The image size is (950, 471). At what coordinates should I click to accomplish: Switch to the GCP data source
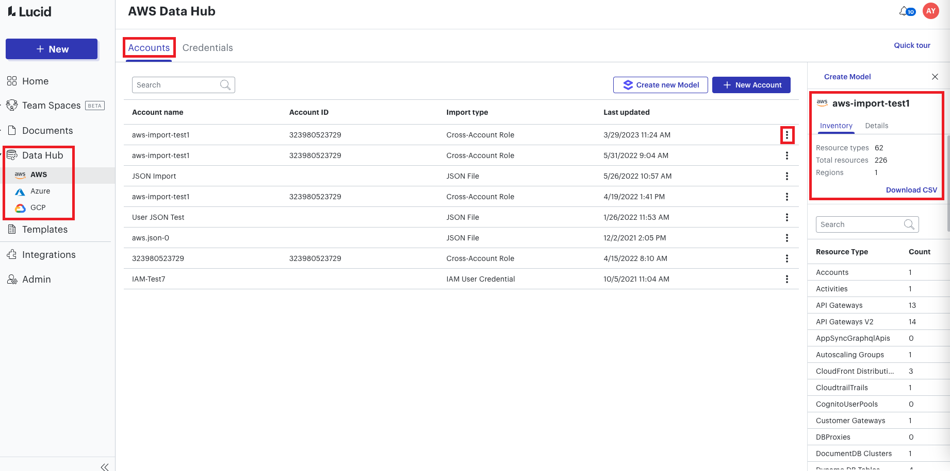pyautogui.click(x=38, y=207)
